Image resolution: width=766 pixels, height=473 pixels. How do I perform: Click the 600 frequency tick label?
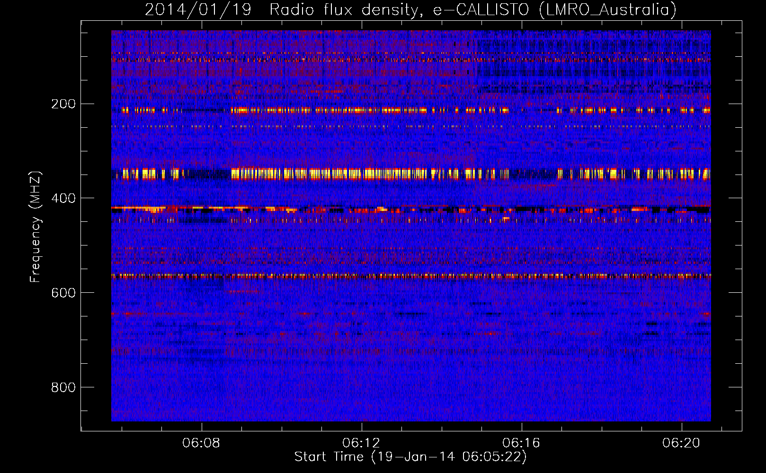coord(63,293)
